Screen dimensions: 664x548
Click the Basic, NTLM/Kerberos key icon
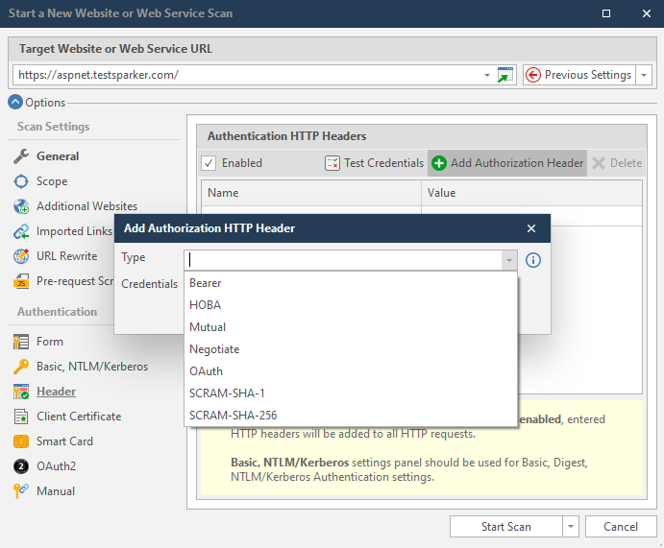click(x=21, y=367)
